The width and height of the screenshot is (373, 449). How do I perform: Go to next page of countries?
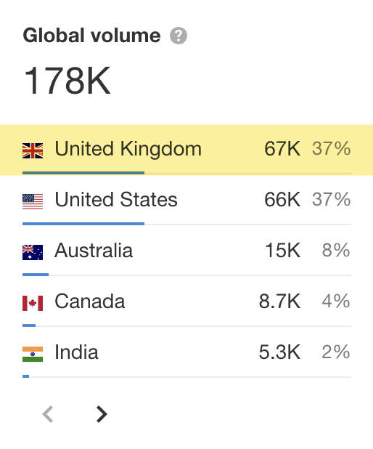102,414
